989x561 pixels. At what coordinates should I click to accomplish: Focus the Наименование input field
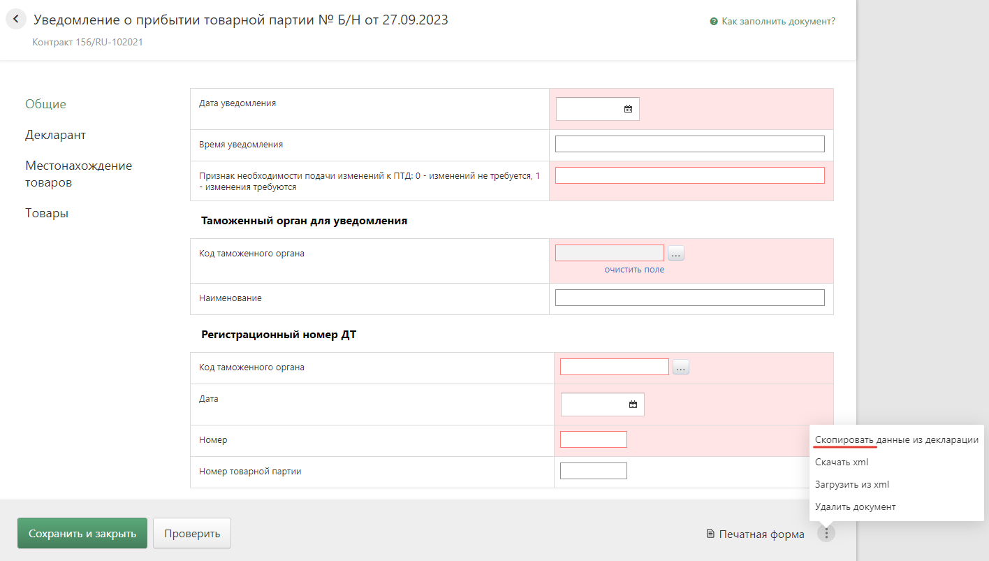point(690,298)
